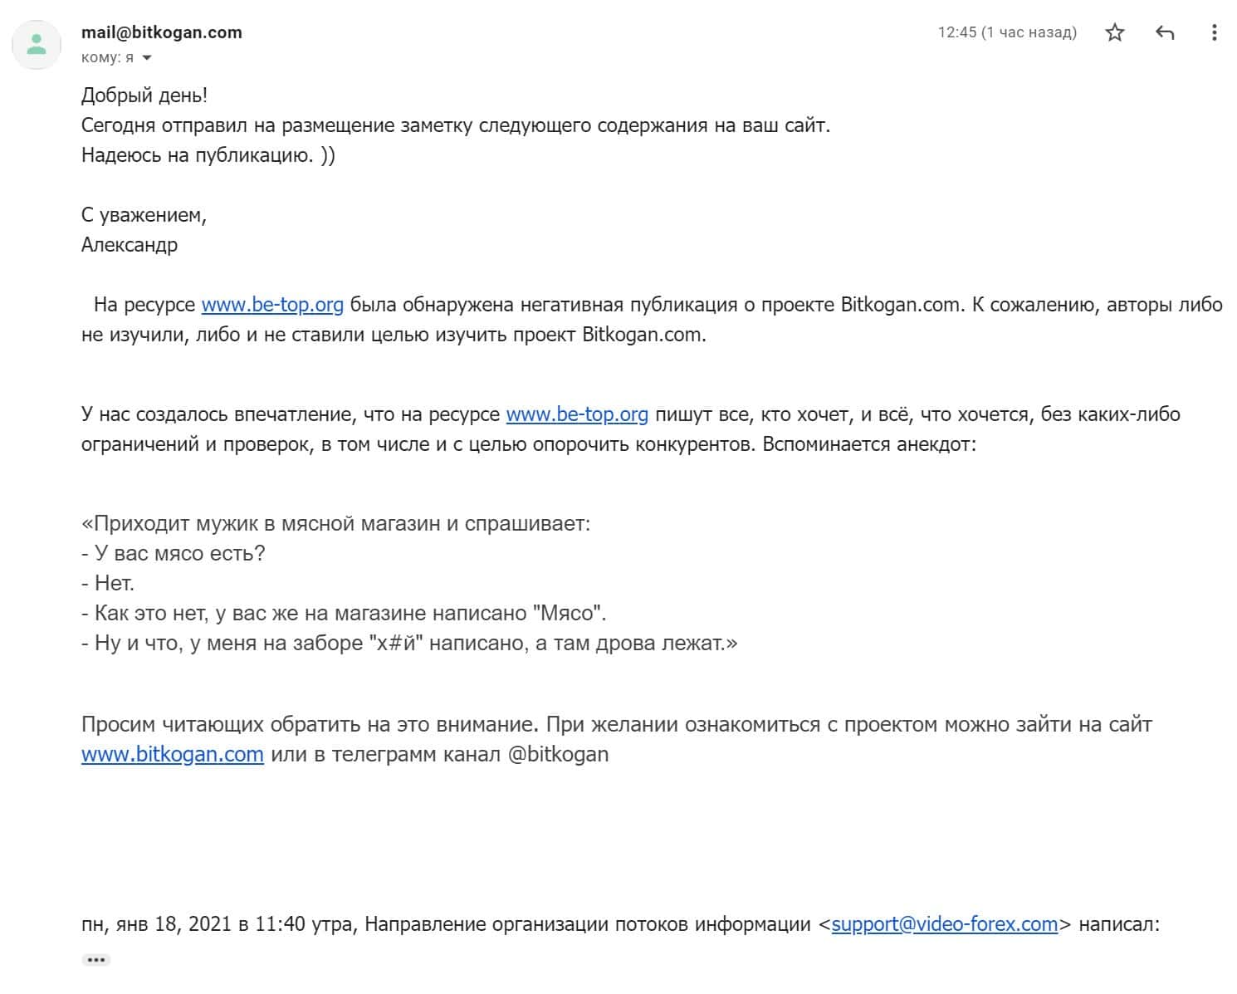Open the www.be-top.org link after "что на ресурсе"
The width and height of the screenshot is (1237, 994).
(577, 414)
